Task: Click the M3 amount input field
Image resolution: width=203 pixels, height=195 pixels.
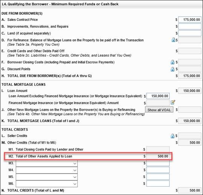Action: [158, 163]
